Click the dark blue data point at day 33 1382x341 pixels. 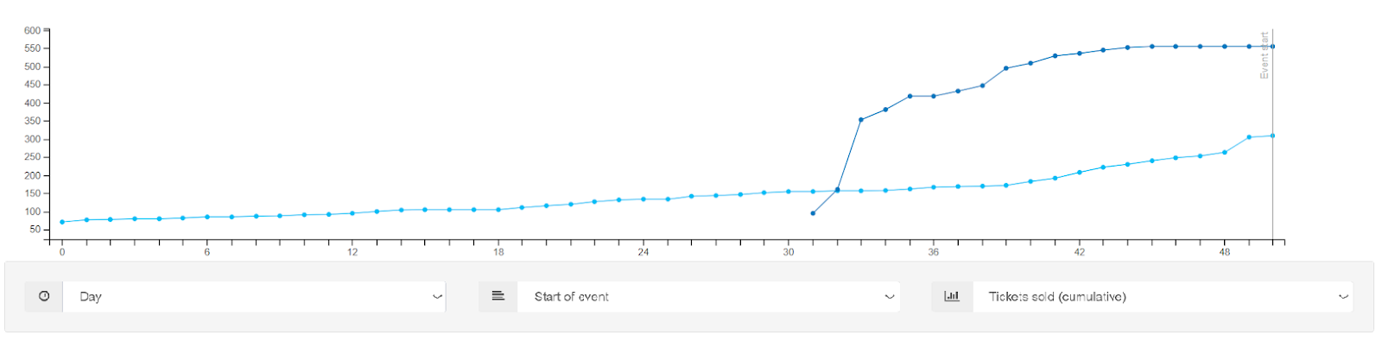pyautogui.click(x=861, y=120)
